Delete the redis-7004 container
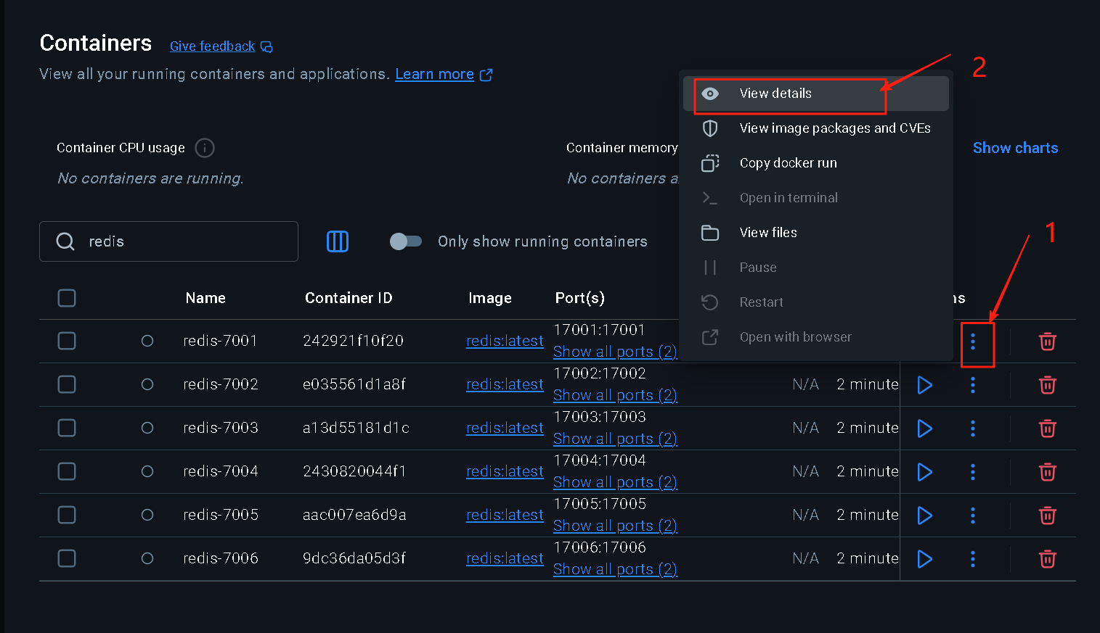 pyautogui.click(x=1047, y=472)
